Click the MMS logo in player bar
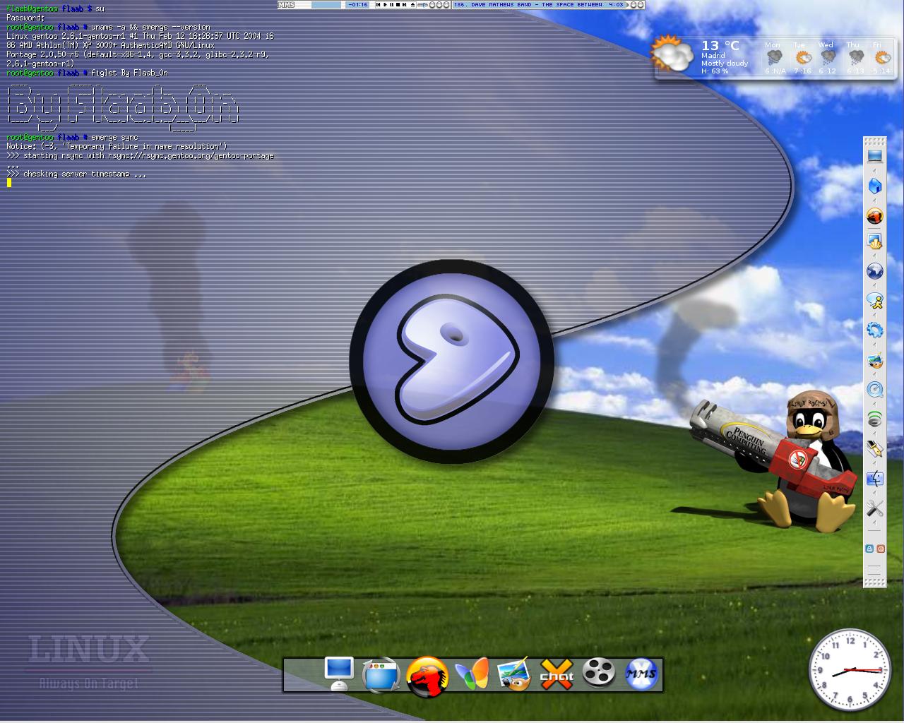The width and height of the screenshot is (904, 723). [286, 4]
